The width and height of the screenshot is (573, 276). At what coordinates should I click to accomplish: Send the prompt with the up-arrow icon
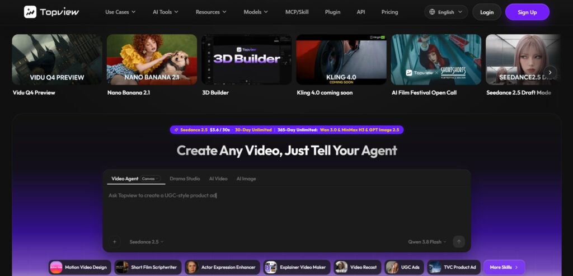pos(459,242)
